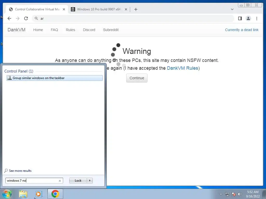
Task: Click the Continue button
Action: (137, 78)
